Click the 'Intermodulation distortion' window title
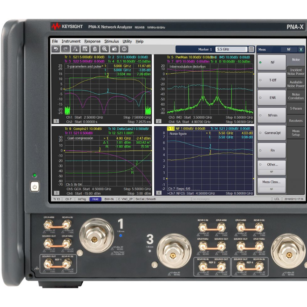 click(x=187, y=67)
